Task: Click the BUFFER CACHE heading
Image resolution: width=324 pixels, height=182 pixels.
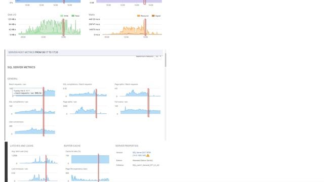Action: point(72,146)
